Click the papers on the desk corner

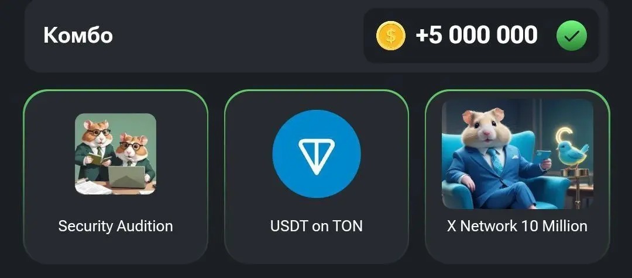click(92, 187)
